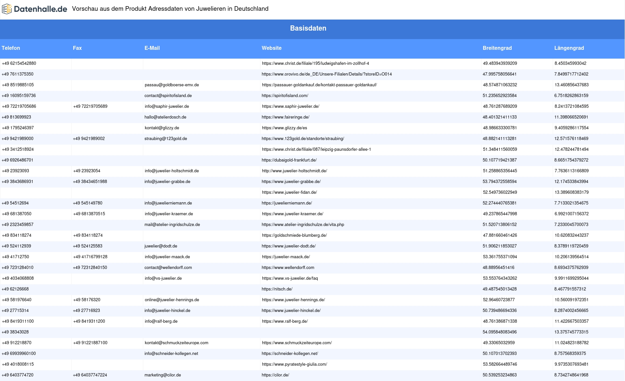Screen dimensions: 625x381
Task: Select longitude value 8.450345993042
Action: pyautogui.click(x=570, y=63)
